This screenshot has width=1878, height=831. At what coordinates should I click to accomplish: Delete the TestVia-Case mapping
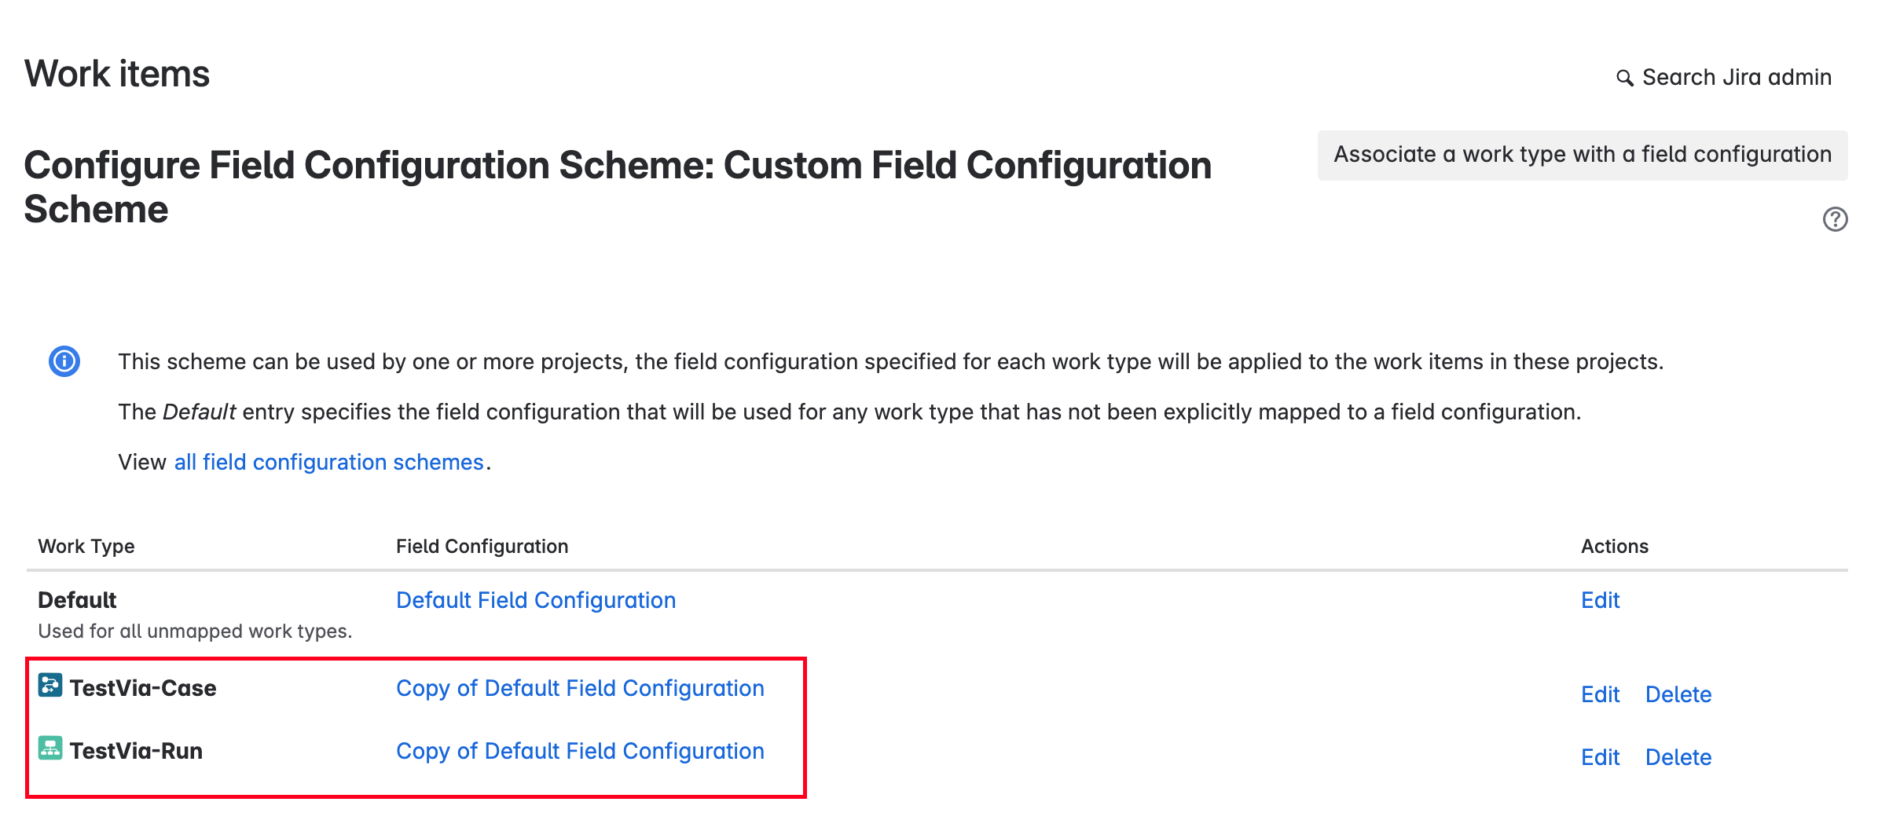(x=1678, y=694)
